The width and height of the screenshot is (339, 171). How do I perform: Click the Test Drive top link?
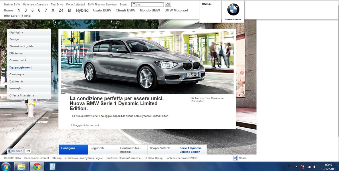[57, 5]
